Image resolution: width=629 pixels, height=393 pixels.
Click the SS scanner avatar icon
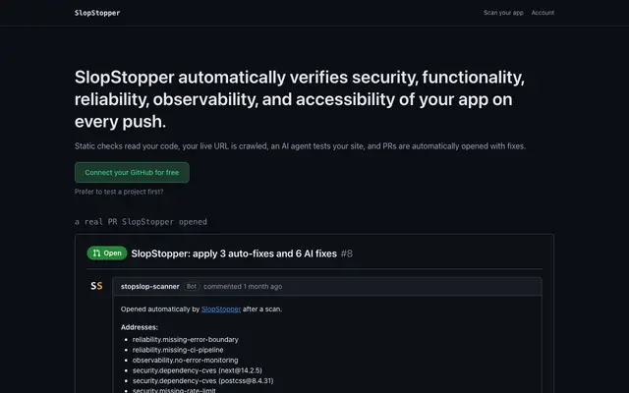click(96, 286)
